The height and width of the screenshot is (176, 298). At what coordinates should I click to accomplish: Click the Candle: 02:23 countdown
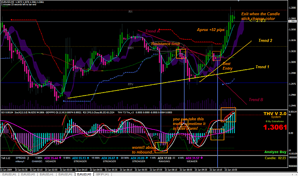click(275, 158)
